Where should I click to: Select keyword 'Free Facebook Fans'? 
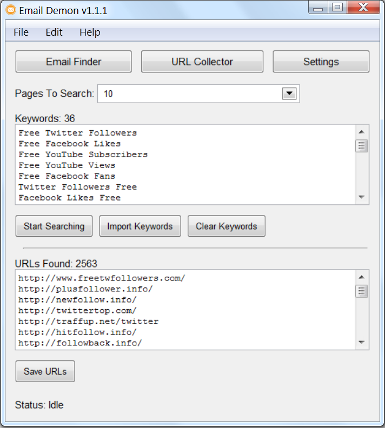click(67, 176)
